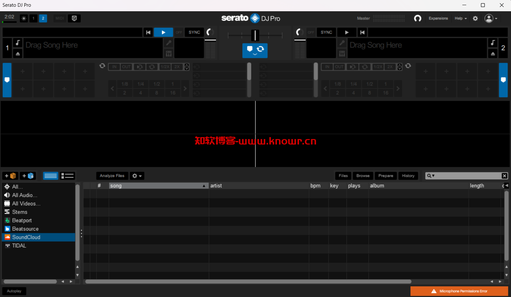Switch library to album art list view

point(68,176)
